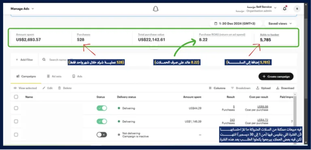
Task: Sort by Delivery status column header
Action: point(126,97)
